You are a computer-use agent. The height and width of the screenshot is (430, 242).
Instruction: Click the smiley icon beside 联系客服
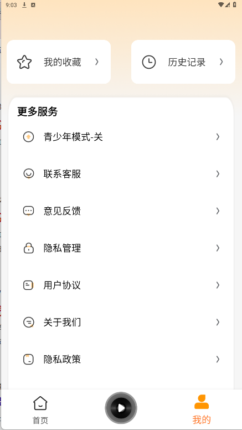[x=28, y=174]
